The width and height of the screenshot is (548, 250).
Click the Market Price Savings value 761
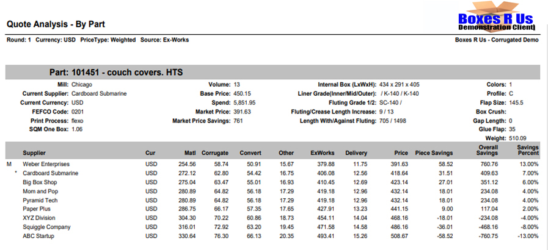pos(238,121)
